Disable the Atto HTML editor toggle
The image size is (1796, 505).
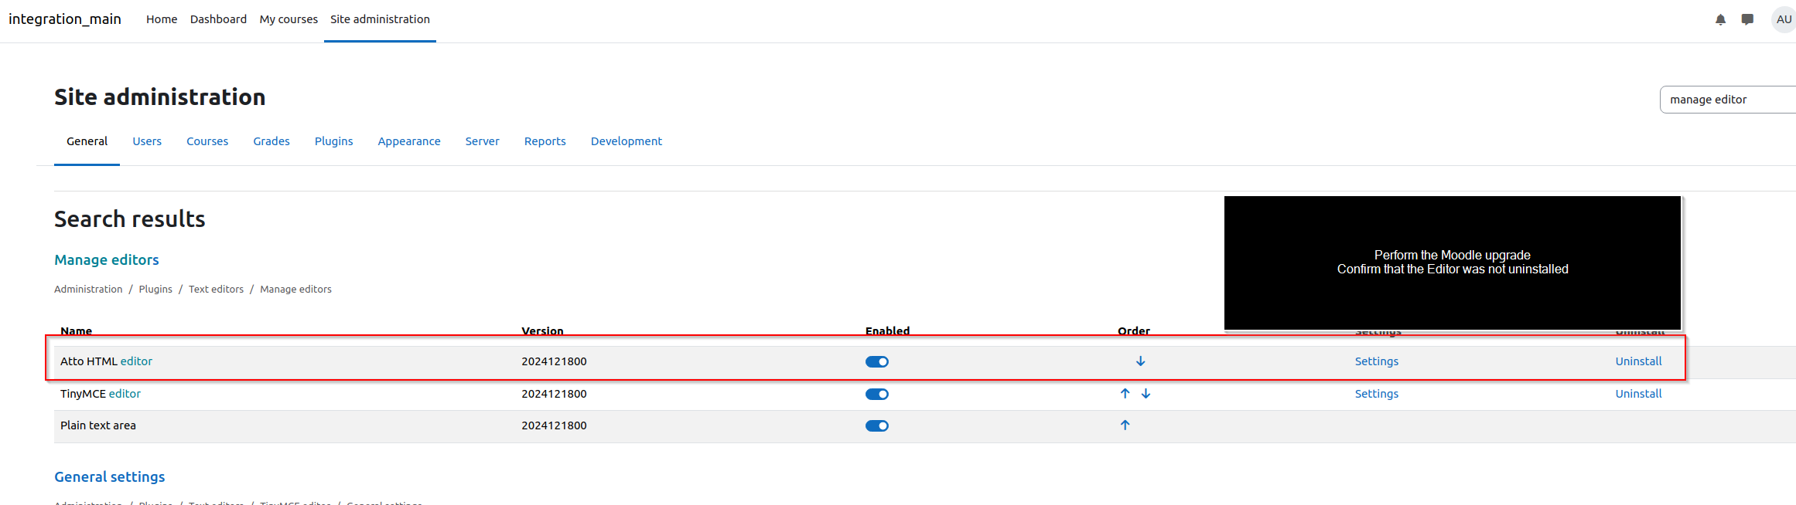pyautogui.click(x=877, y=362)
